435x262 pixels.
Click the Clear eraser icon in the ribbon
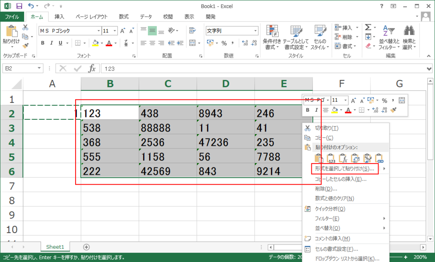(368, 45)
